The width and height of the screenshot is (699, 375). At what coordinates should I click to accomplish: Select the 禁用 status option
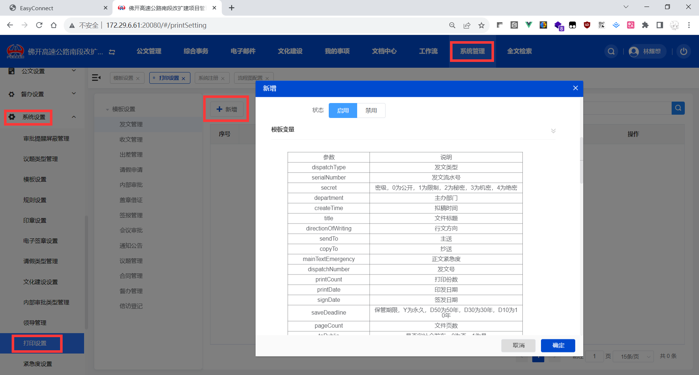coord(371,110)
